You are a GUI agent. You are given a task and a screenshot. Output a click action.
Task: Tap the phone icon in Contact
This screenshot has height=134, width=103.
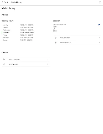click(x=4, y=59)
